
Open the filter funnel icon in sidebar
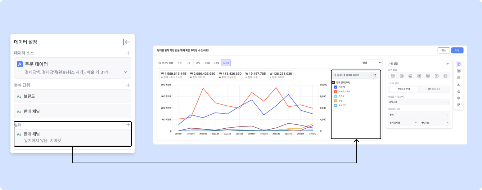pos(459,64)
